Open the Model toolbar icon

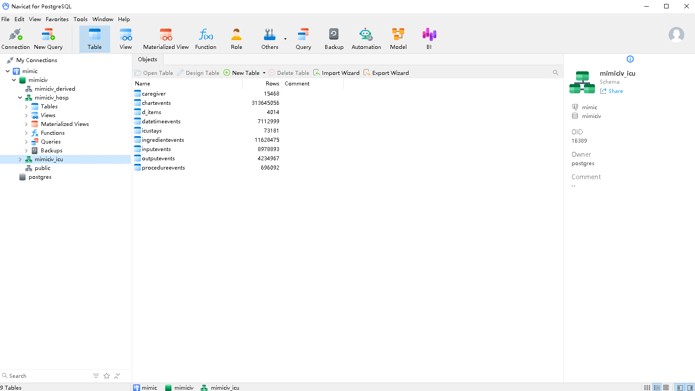point(398,39)
